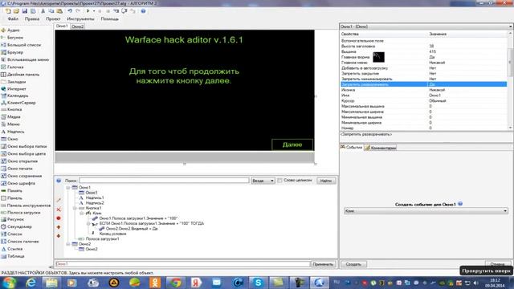Select the Полоса загрузки1 tree item
Screen dimensions: 514x289
102,239
